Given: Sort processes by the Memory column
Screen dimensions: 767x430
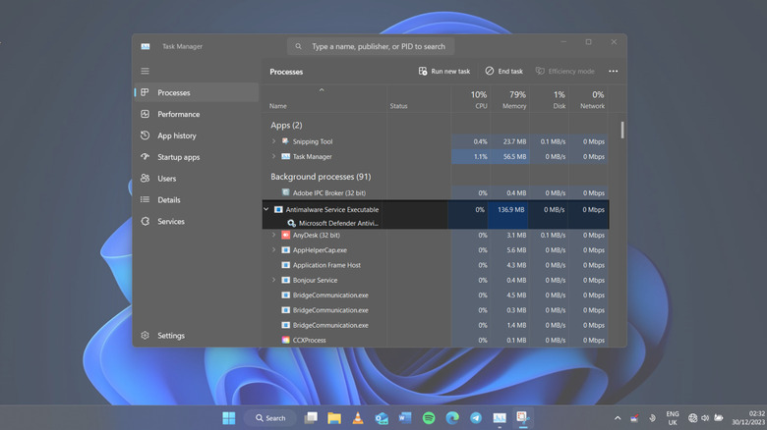Looking at the screenshot, I should (514, 100).
